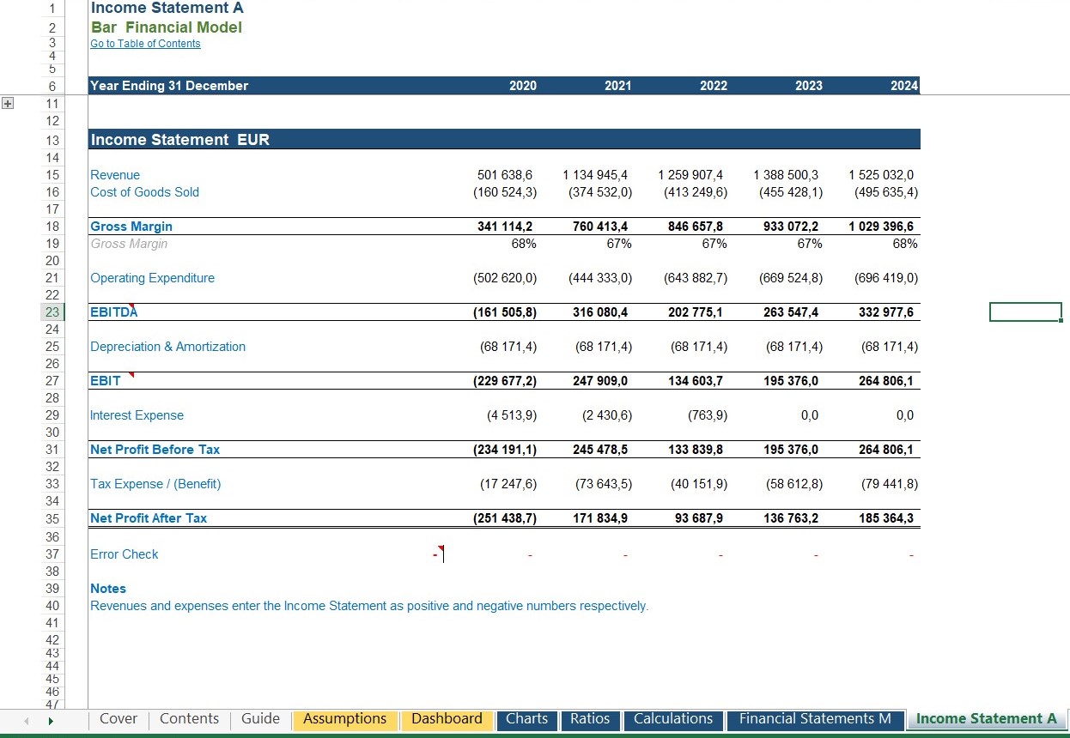Select row header 35
The image size is (1070, 738).
pos(52,518)
